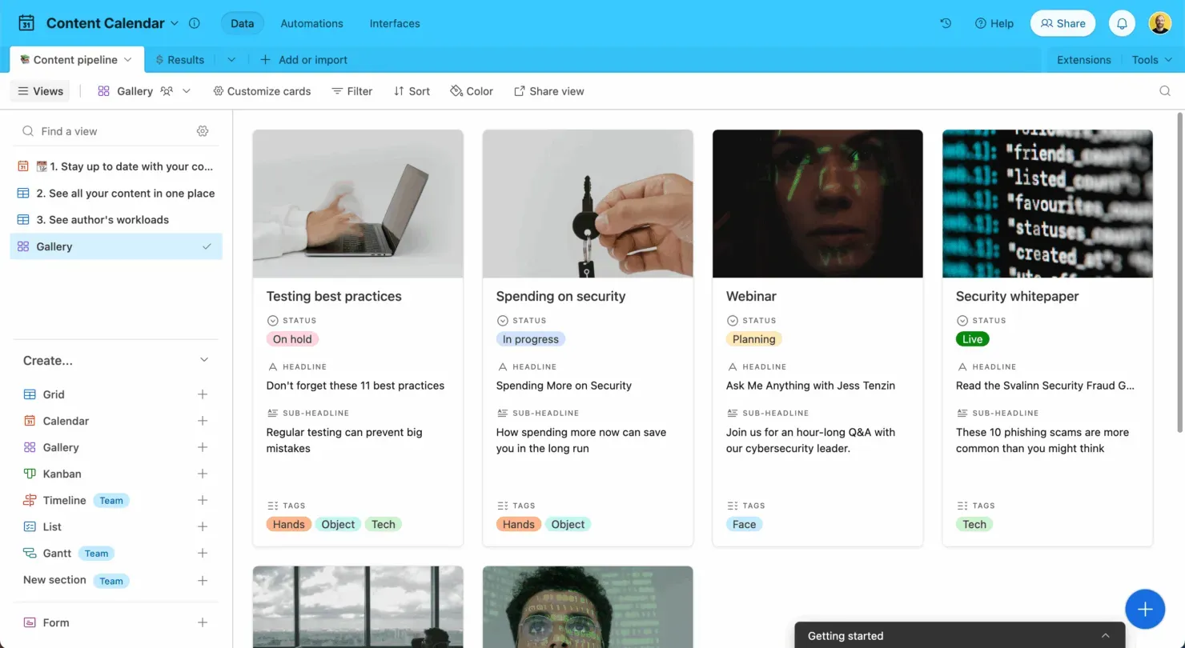Viewport: 1185px width, 648px height.
Task: Open the Automations tab
Action: click(x=311, y=23)
